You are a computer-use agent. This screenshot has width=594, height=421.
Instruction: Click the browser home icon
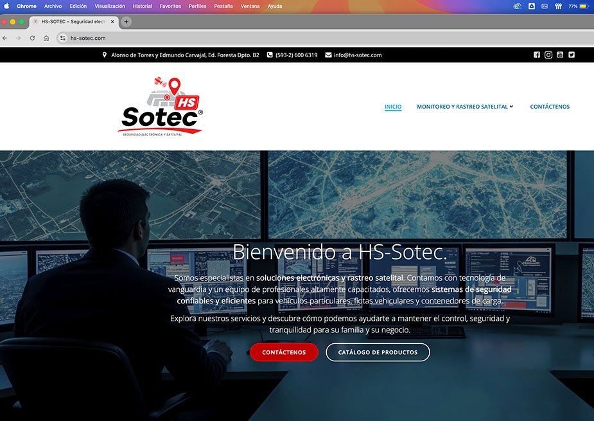pos(46,38)
